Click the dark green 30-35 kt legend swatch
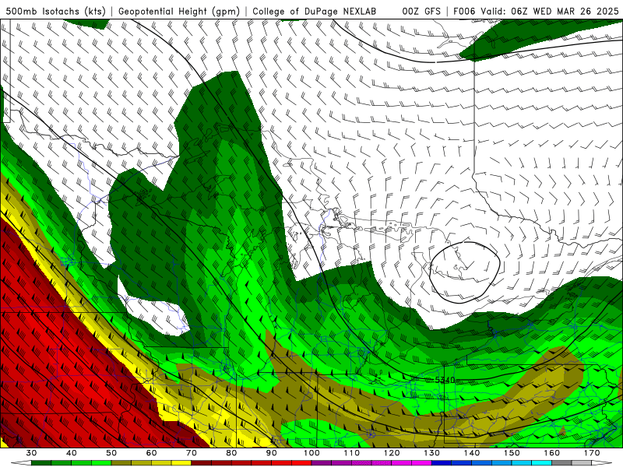The height and width of the screenshot is (467, 623). pos(41,463)
